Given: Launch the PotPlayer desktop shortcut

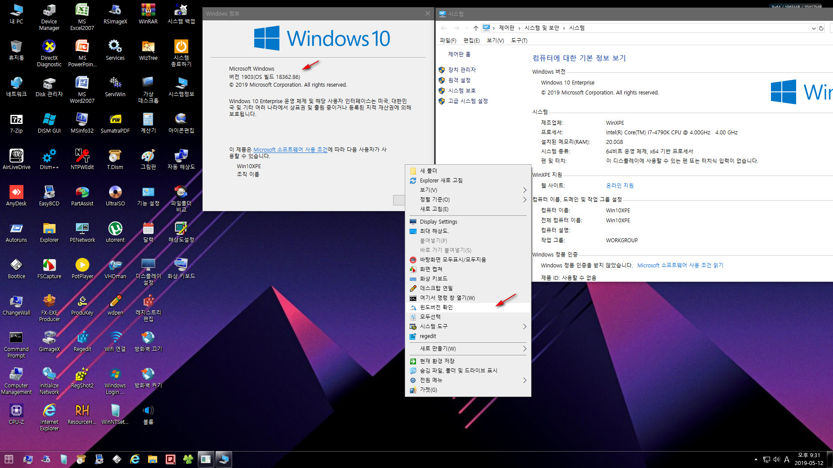Looking at the screenshot, I should (x=82, y=269).
